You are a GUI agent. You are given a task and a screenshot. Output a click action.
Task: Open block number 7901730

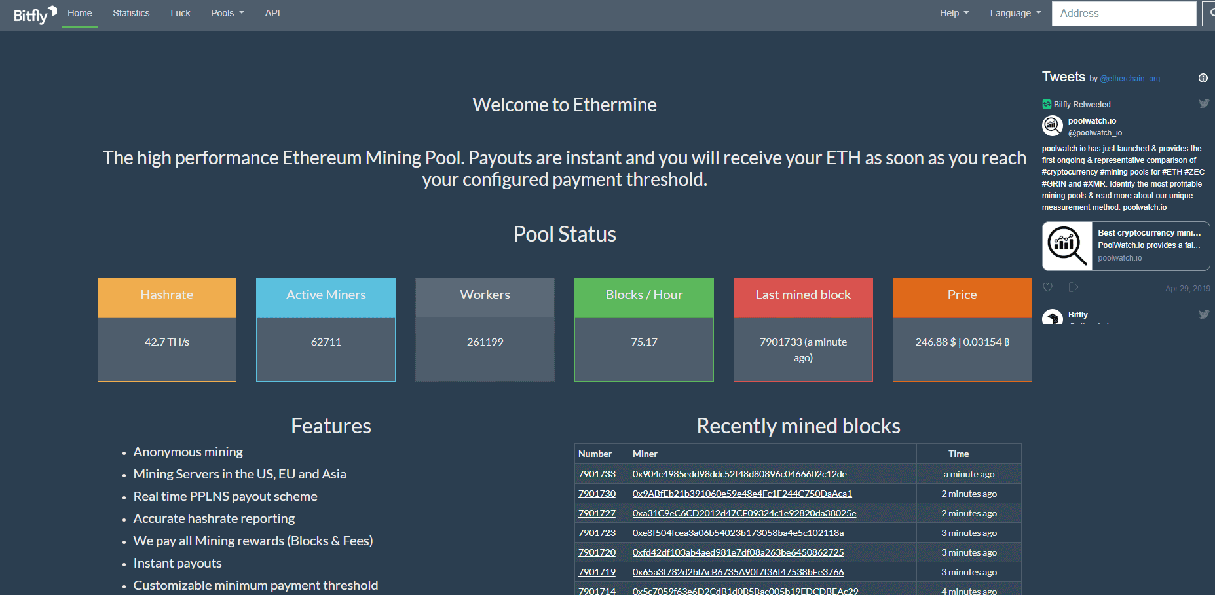coord(597,494)
